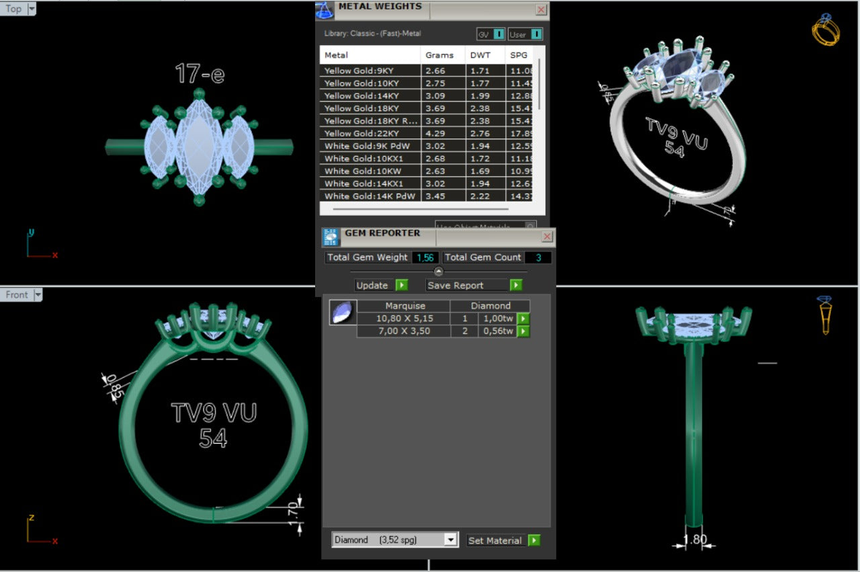Select the Yellow Gold:9KY row
This screenshot has height=572, width=860.
click(x=427, y=71)
